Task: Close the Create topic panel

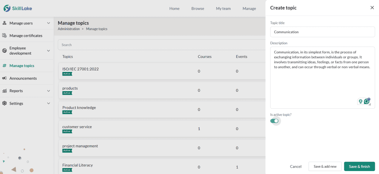Action: [x=372, y=8]
